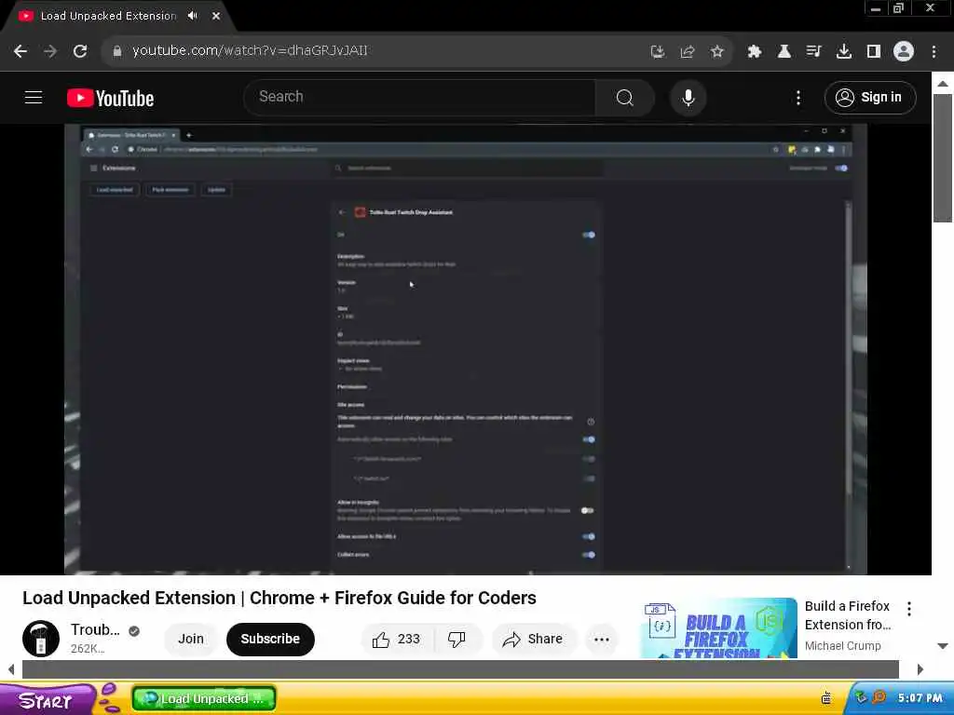Open the Michael Crump channel text

click(x=842, y=646)
